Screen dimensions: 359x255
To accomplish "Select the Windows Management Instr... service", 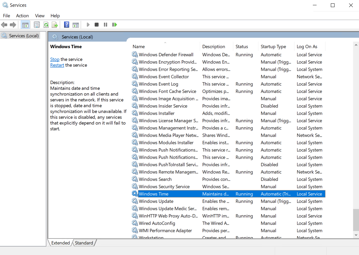I will pos(228,128).
